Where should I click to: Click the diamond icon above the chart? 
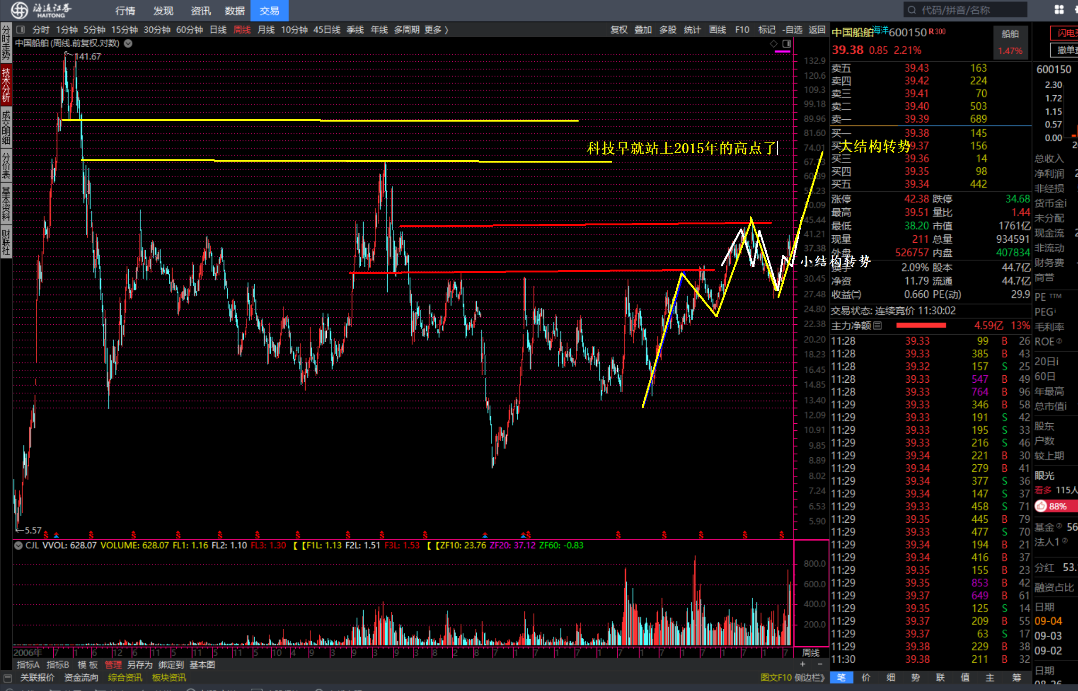(x=774, y=43)
